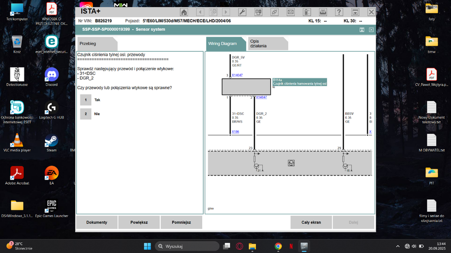Click the vehicle data swap icon
Viewport: 451px width, 253px height.
[x=258, y=12]
